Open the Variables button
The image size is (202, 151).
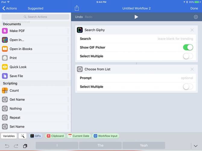pos(9,136)
